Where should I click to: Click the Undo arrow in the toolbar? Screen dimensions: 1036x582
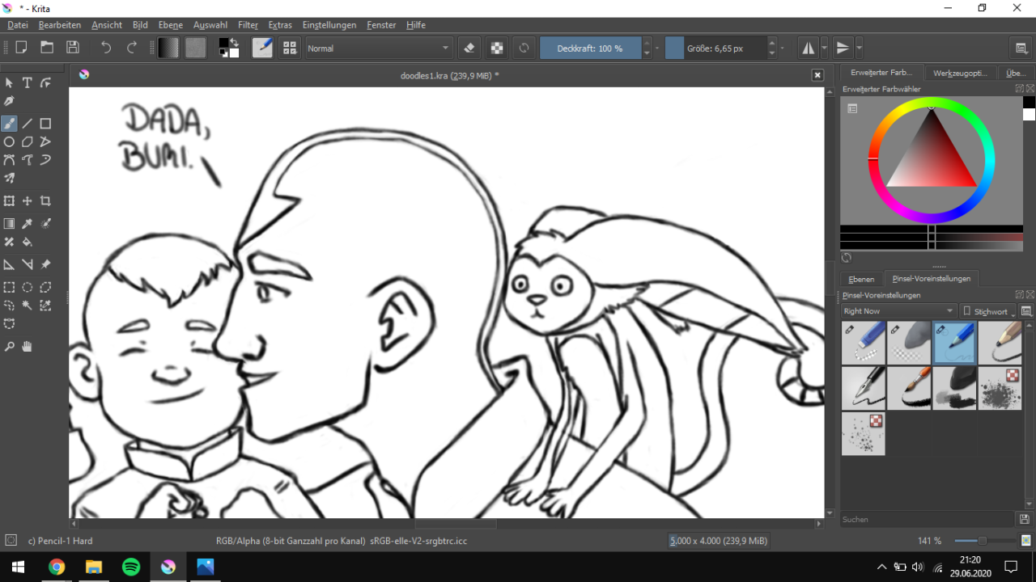click(x=106, y=48)
